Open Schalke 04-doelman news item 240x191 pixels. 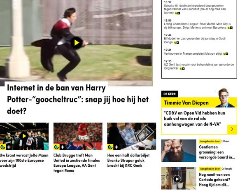(x=195, y=9)
